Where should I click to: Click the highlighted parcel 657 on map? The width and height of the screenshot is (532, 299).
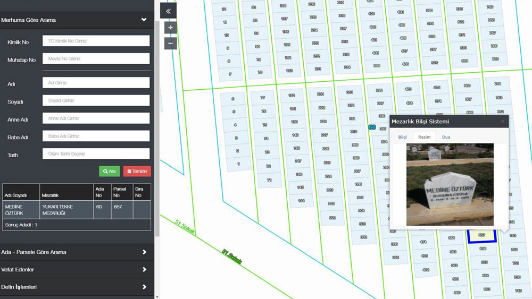(x=481, y=235)
